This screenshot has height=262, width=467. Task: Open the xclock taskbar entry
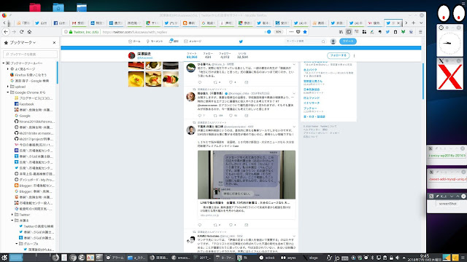268,258
